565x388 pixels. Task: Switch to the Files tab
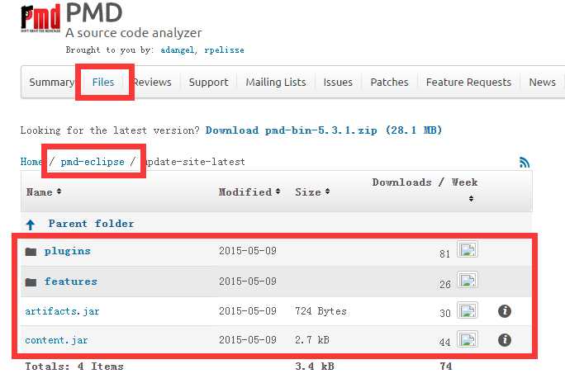[x=103, y=82]
